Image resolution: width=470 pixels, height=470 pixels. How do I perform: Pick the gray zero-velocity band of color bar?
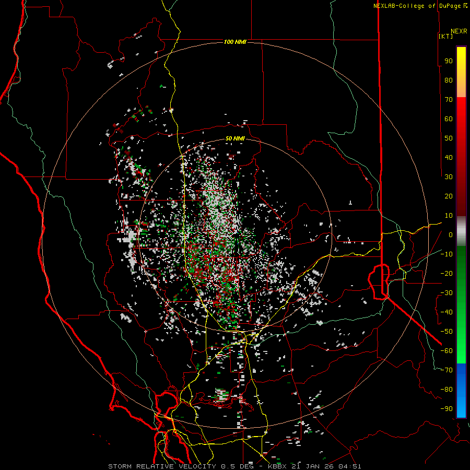click(461, 231)
